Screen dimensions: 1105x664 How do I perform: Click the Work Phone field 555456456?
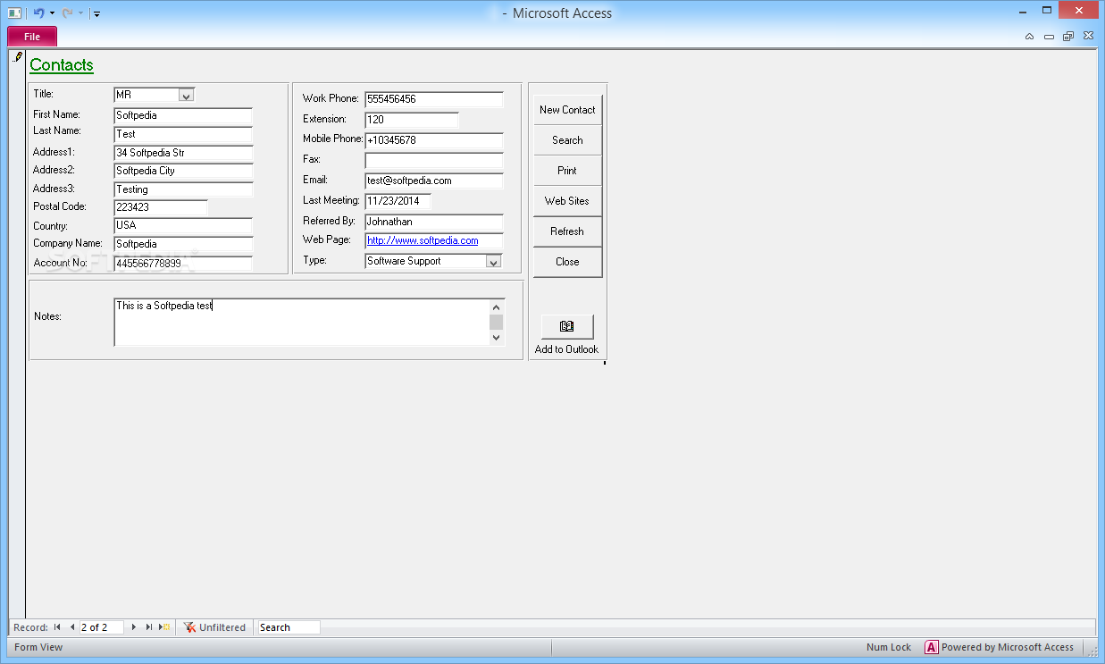[434, 99]
